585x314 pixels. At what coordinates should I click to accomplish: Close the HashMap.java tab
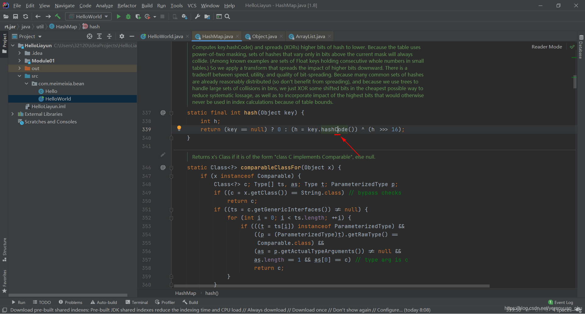coord(237,36)
